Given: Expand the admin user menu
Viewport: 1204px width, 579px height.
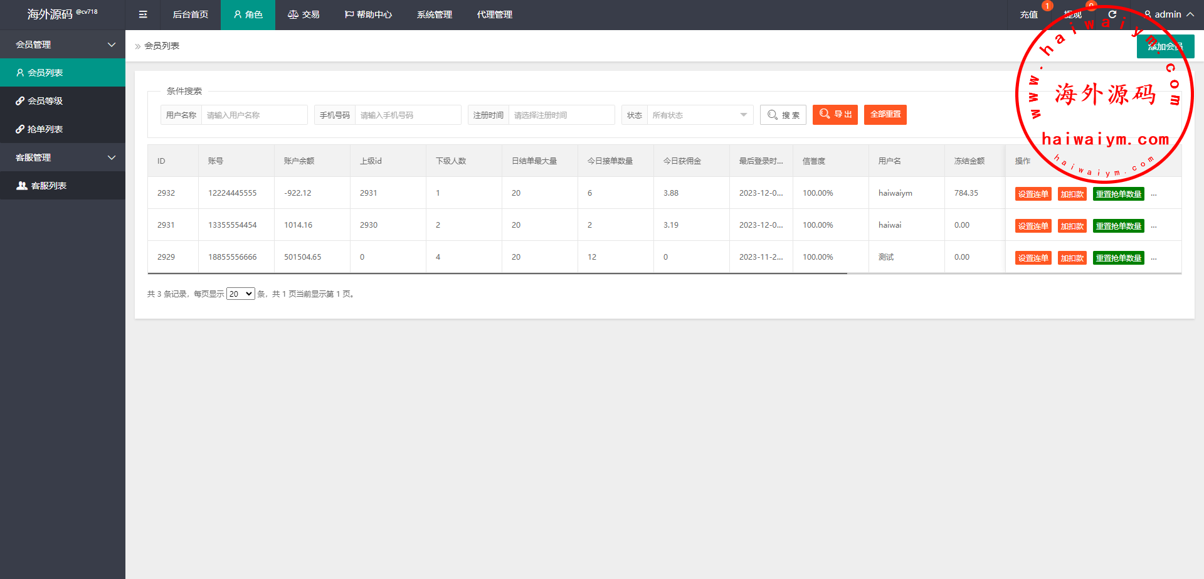Looking at the screenshot, I should [x=1168, y=14].
